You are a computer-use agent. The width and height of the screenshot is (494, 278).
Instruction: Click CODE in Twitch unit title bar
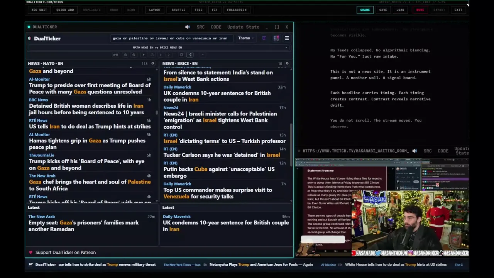[x=443, y=151]
